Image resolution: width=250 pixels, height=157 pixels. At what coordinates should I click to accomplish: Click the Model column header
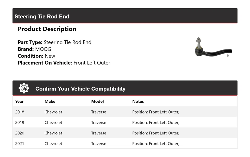pyautogui.click(x=97, y=102)
